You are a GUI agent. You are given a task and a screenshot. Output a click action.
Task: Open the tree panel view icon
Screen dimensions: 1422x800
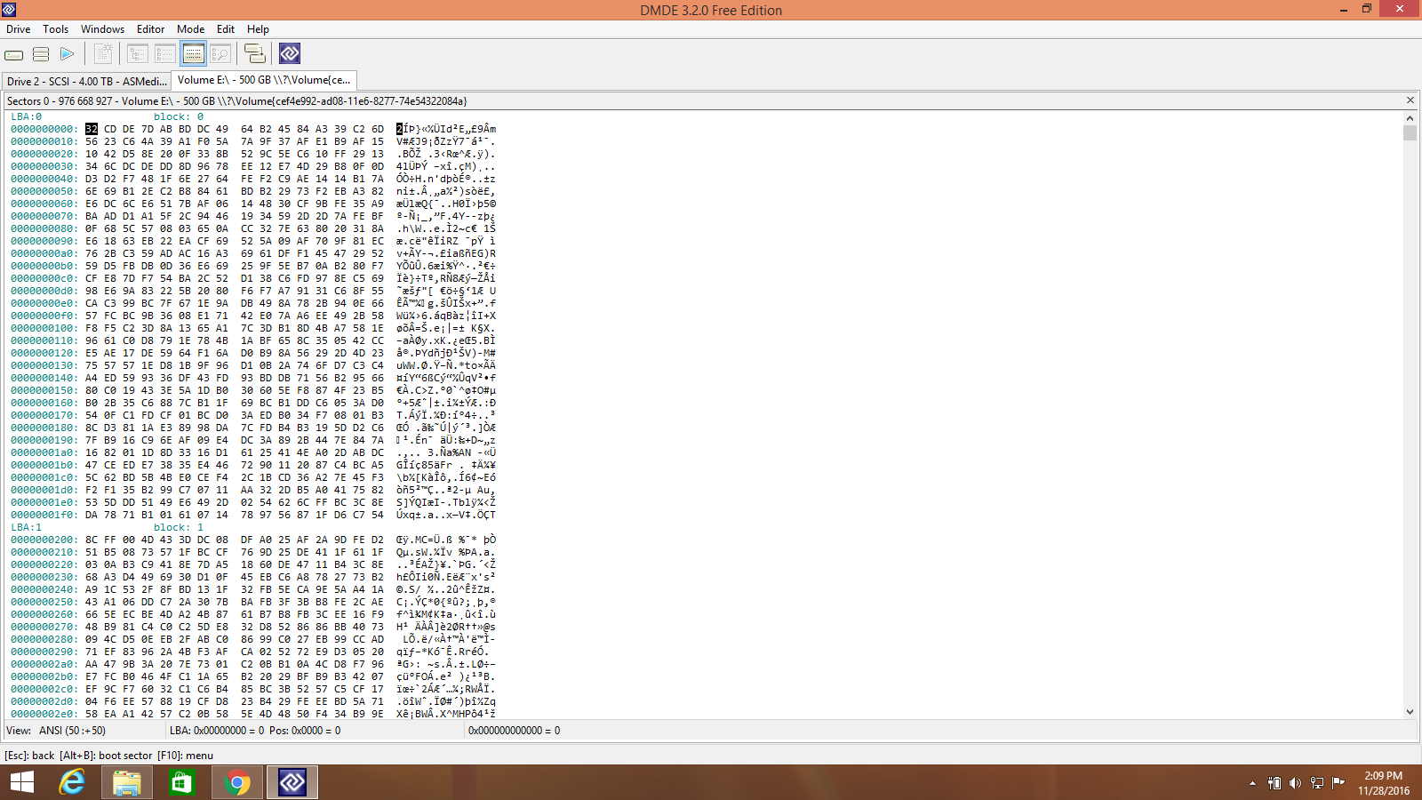[x=138, y=53]
